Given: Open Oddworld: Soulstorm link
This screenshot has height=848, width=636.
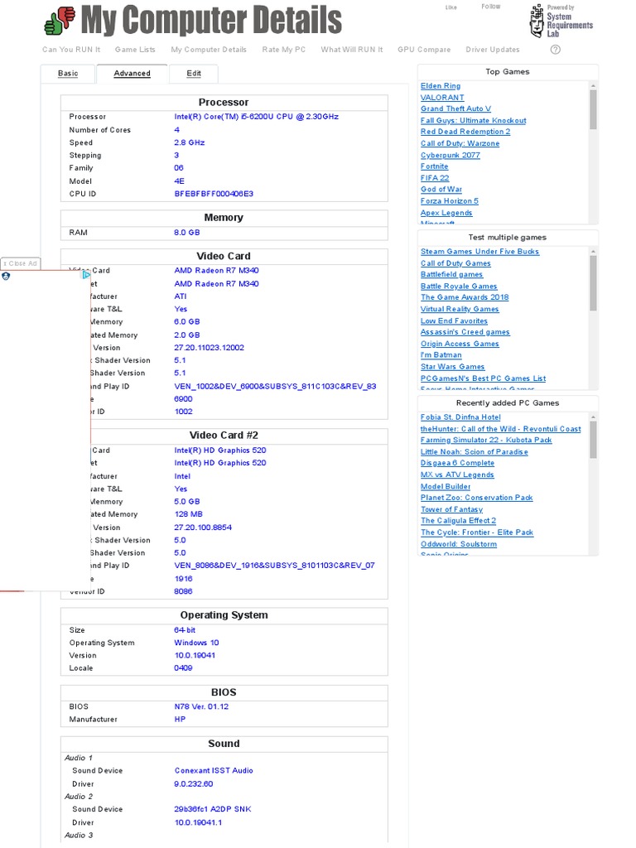Looking at the screenshot, I should (459, 544).
